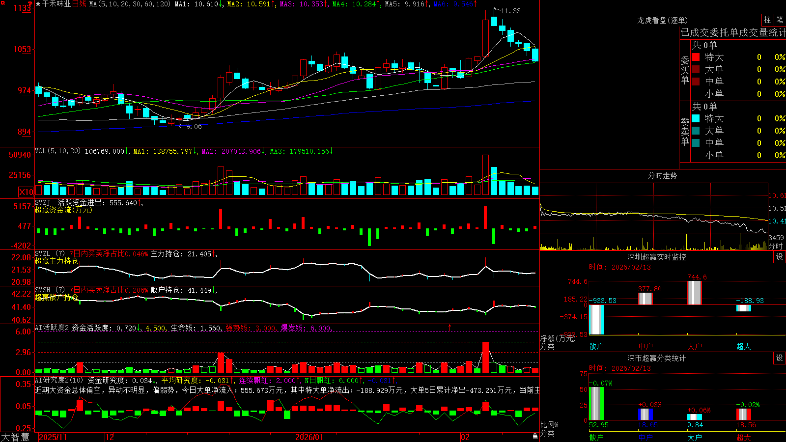This screenshot has height=442, width=786.
Task: Click the red square icon in top-left corner
Action: click(2, 2)
